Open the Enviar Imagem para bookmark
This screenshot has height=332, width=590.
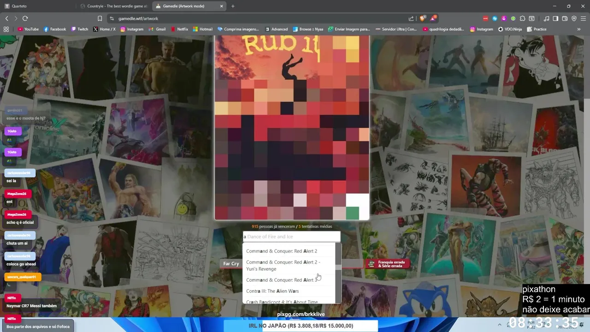coord(349,29)
